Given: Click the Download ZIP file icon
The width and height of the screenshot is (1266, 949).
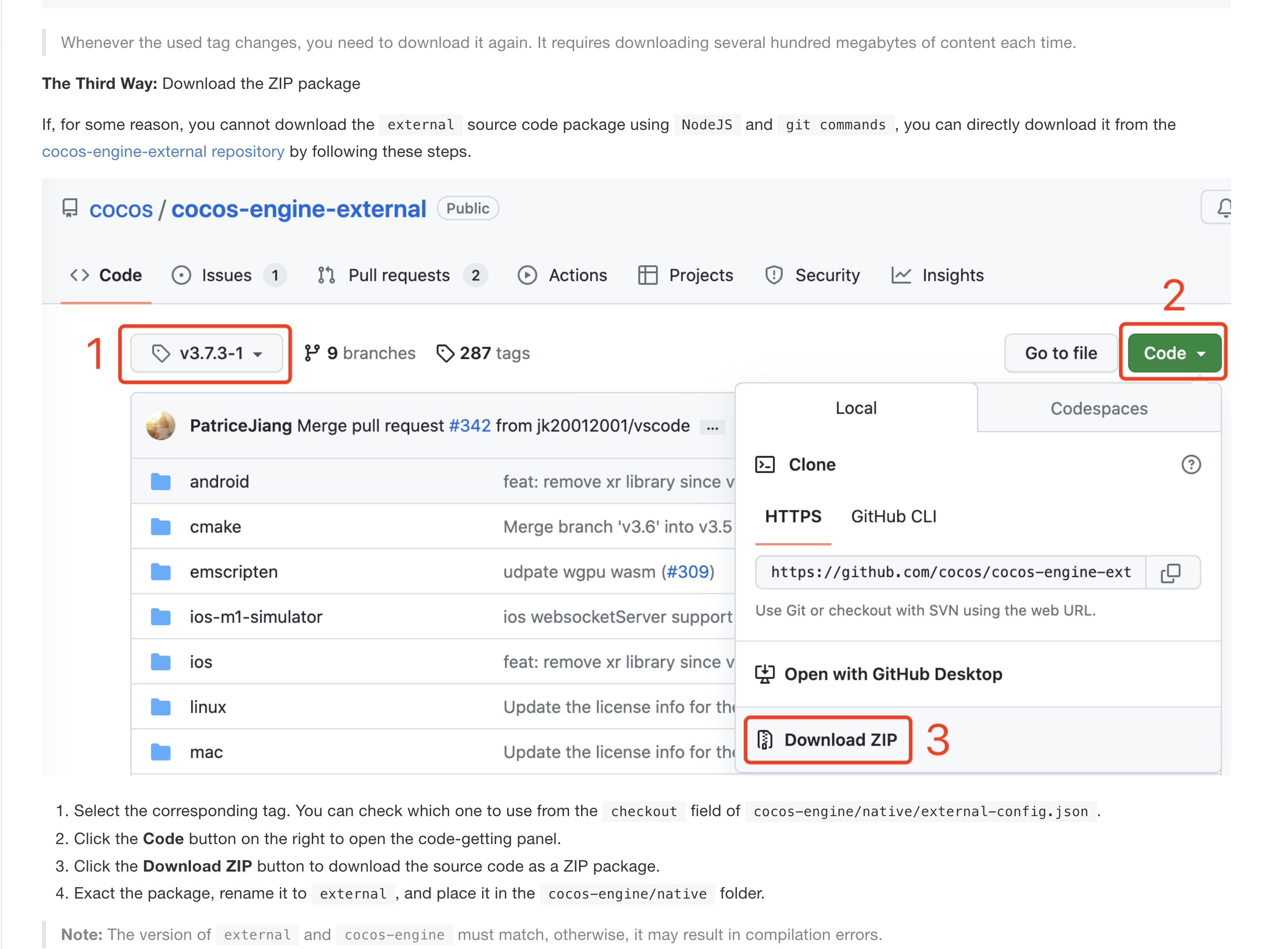Looking at the screenshot, I should click(x=764, y=740).
